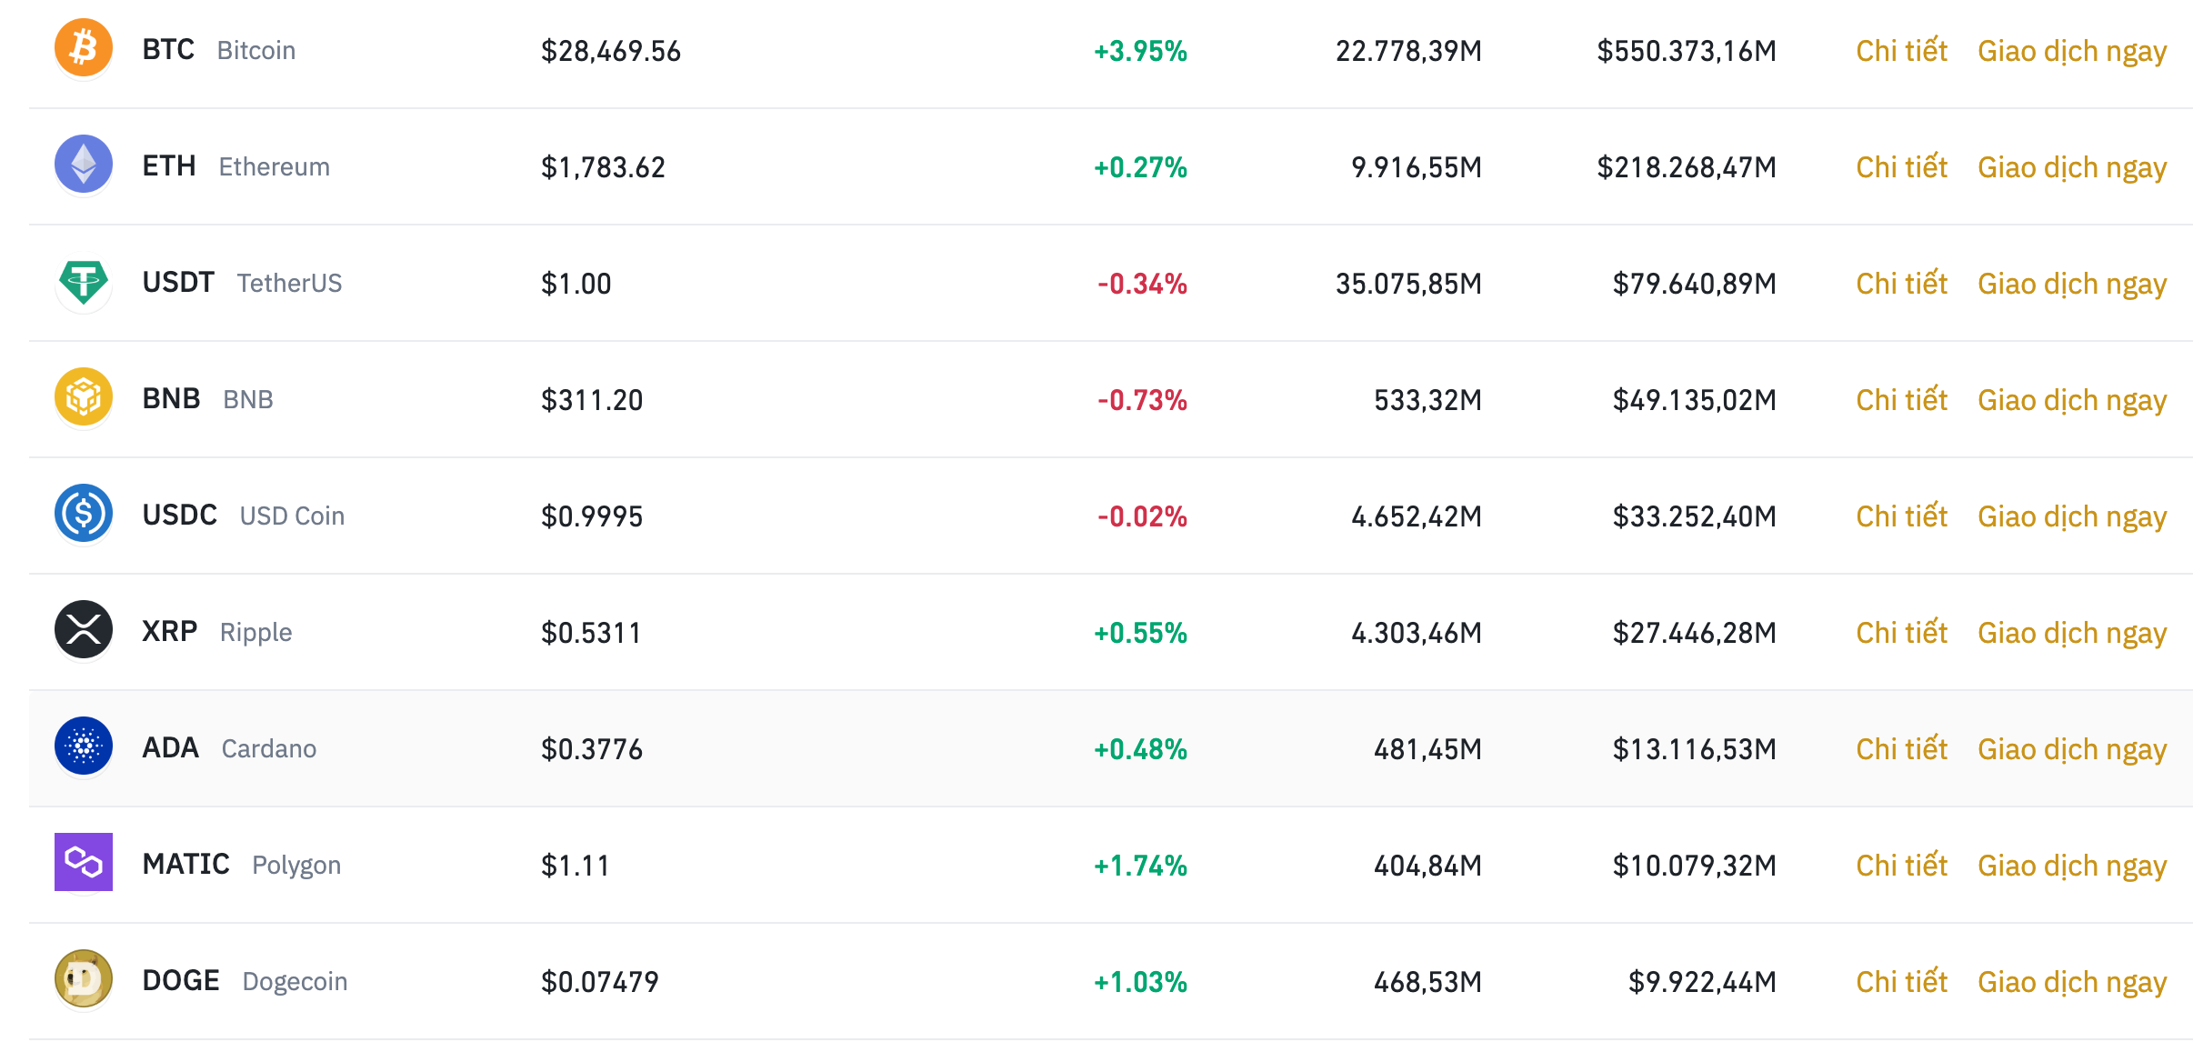Select the DOGE ticker symbol
The width and height of the screenshot is (2193, 1042).
click(181, 980)
